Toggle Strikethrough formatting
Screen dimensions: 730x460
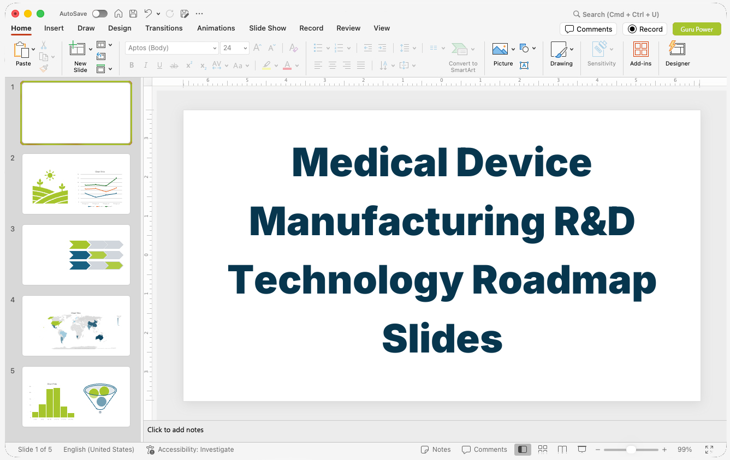(x=174, y=65)
